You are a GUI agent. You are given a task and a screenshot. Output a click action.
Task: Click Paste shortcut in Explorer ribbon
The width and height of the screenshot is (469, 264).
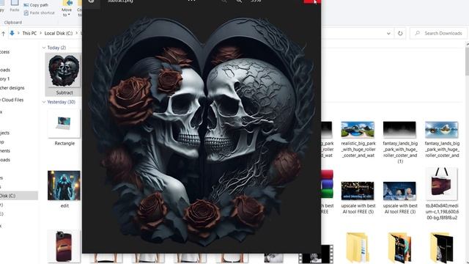point(39,13)
